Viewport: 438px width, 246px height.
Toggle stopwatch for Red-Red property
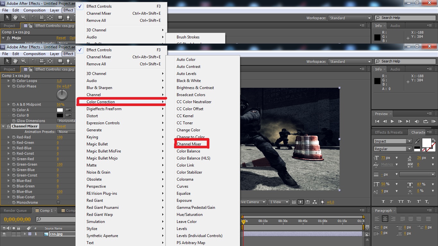[14, 137]
